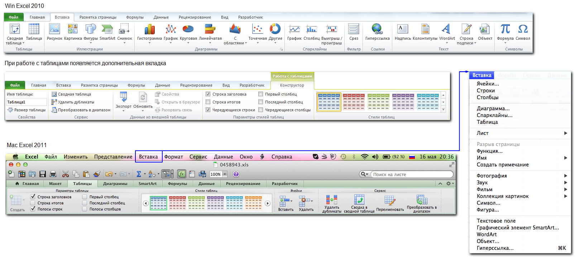Click the Объект icon in Текст group
The width and height of the screenshot is (575, 257).
485,29
